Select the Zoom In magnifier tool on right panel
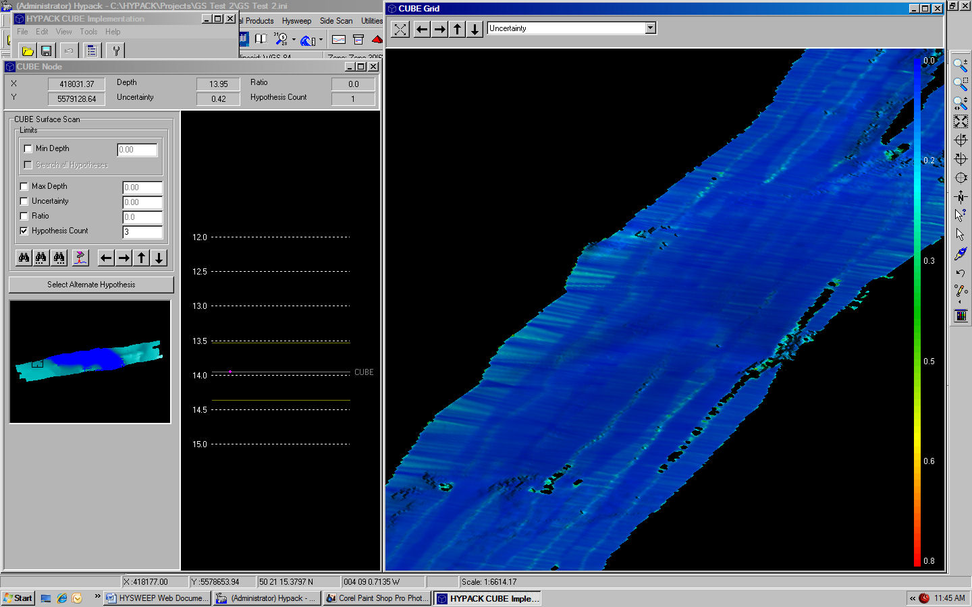This screenshot has height=607, width=972. [961, 65]
